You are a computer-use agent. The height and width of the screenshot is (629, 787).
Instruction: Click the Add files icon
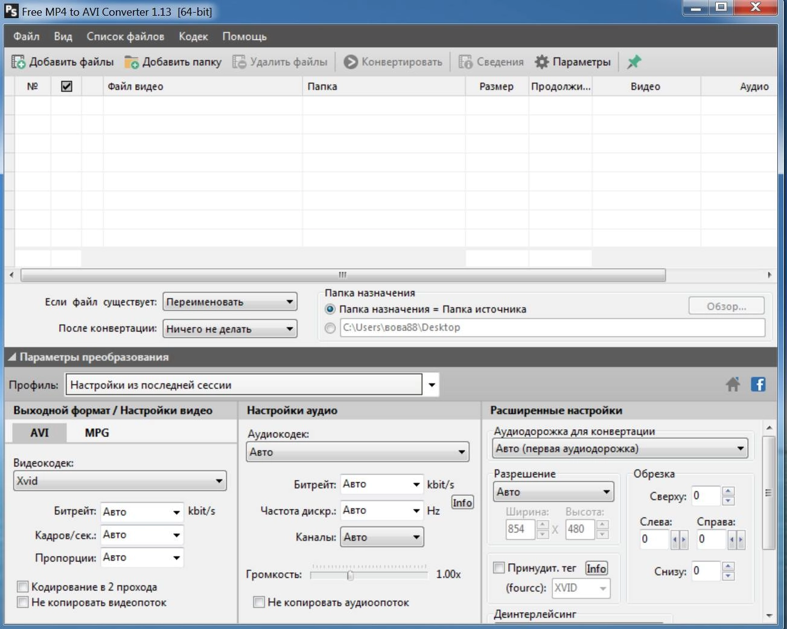pos(18,62)
